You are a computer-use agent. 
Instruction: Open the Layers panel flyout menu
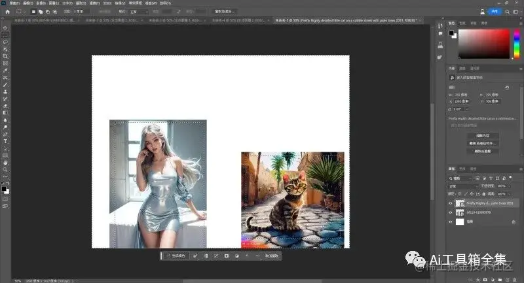point(521,169)
